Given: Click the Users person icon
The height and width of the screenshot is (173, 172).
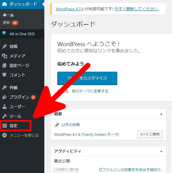Looking at the screenshot, I should 4,107.
